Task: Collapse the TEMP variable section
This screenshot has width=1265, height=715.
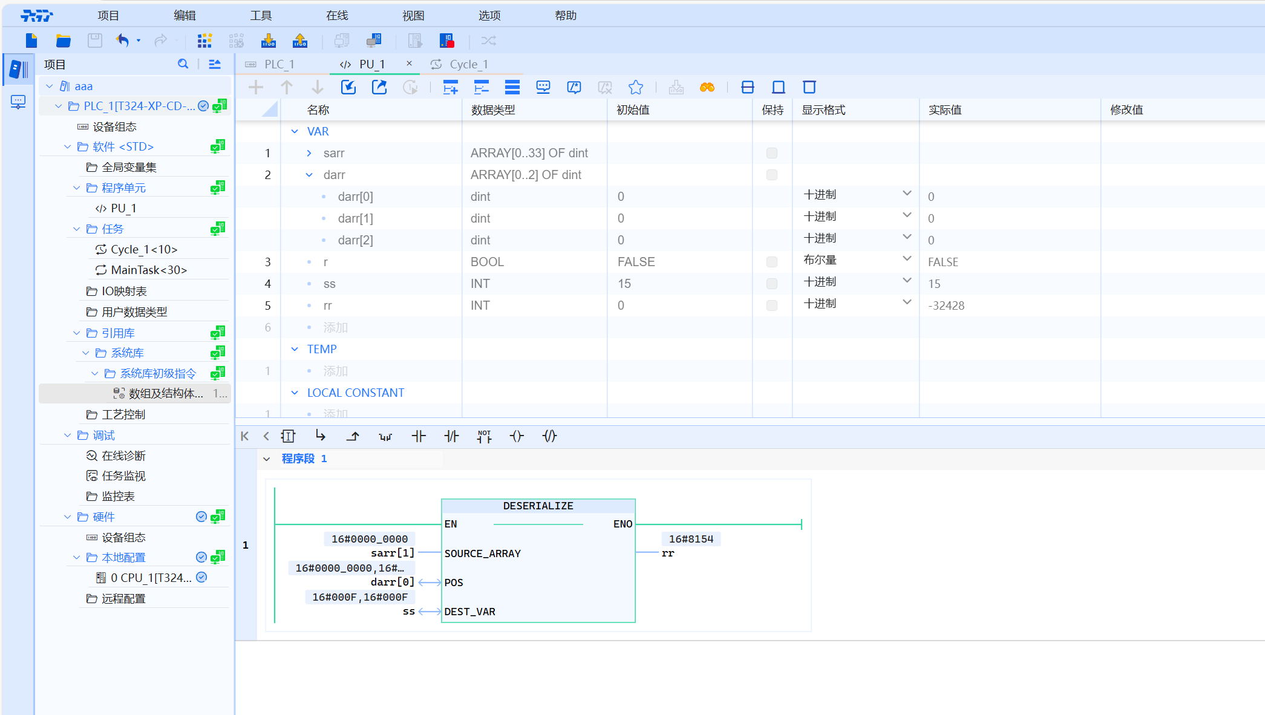Action: tap(295, 349)
